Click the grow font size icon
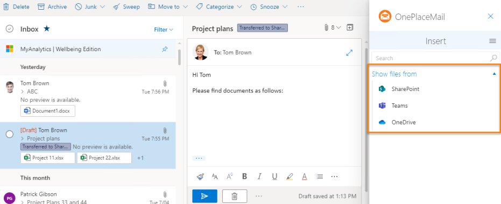This screenshot has height=204, width=501. pyautogui.click(x=230, y=176)
